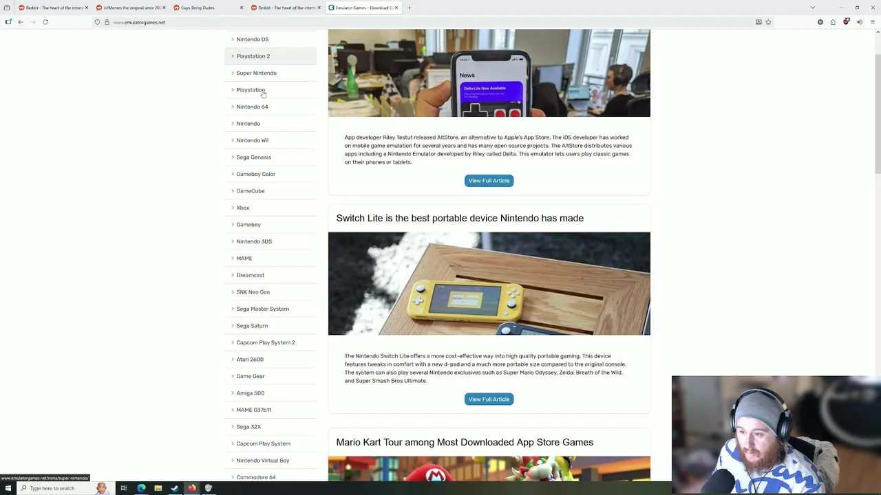Switch to the first Reddit tab
This screenshot has height=495, width=881.
click(52, 8)
